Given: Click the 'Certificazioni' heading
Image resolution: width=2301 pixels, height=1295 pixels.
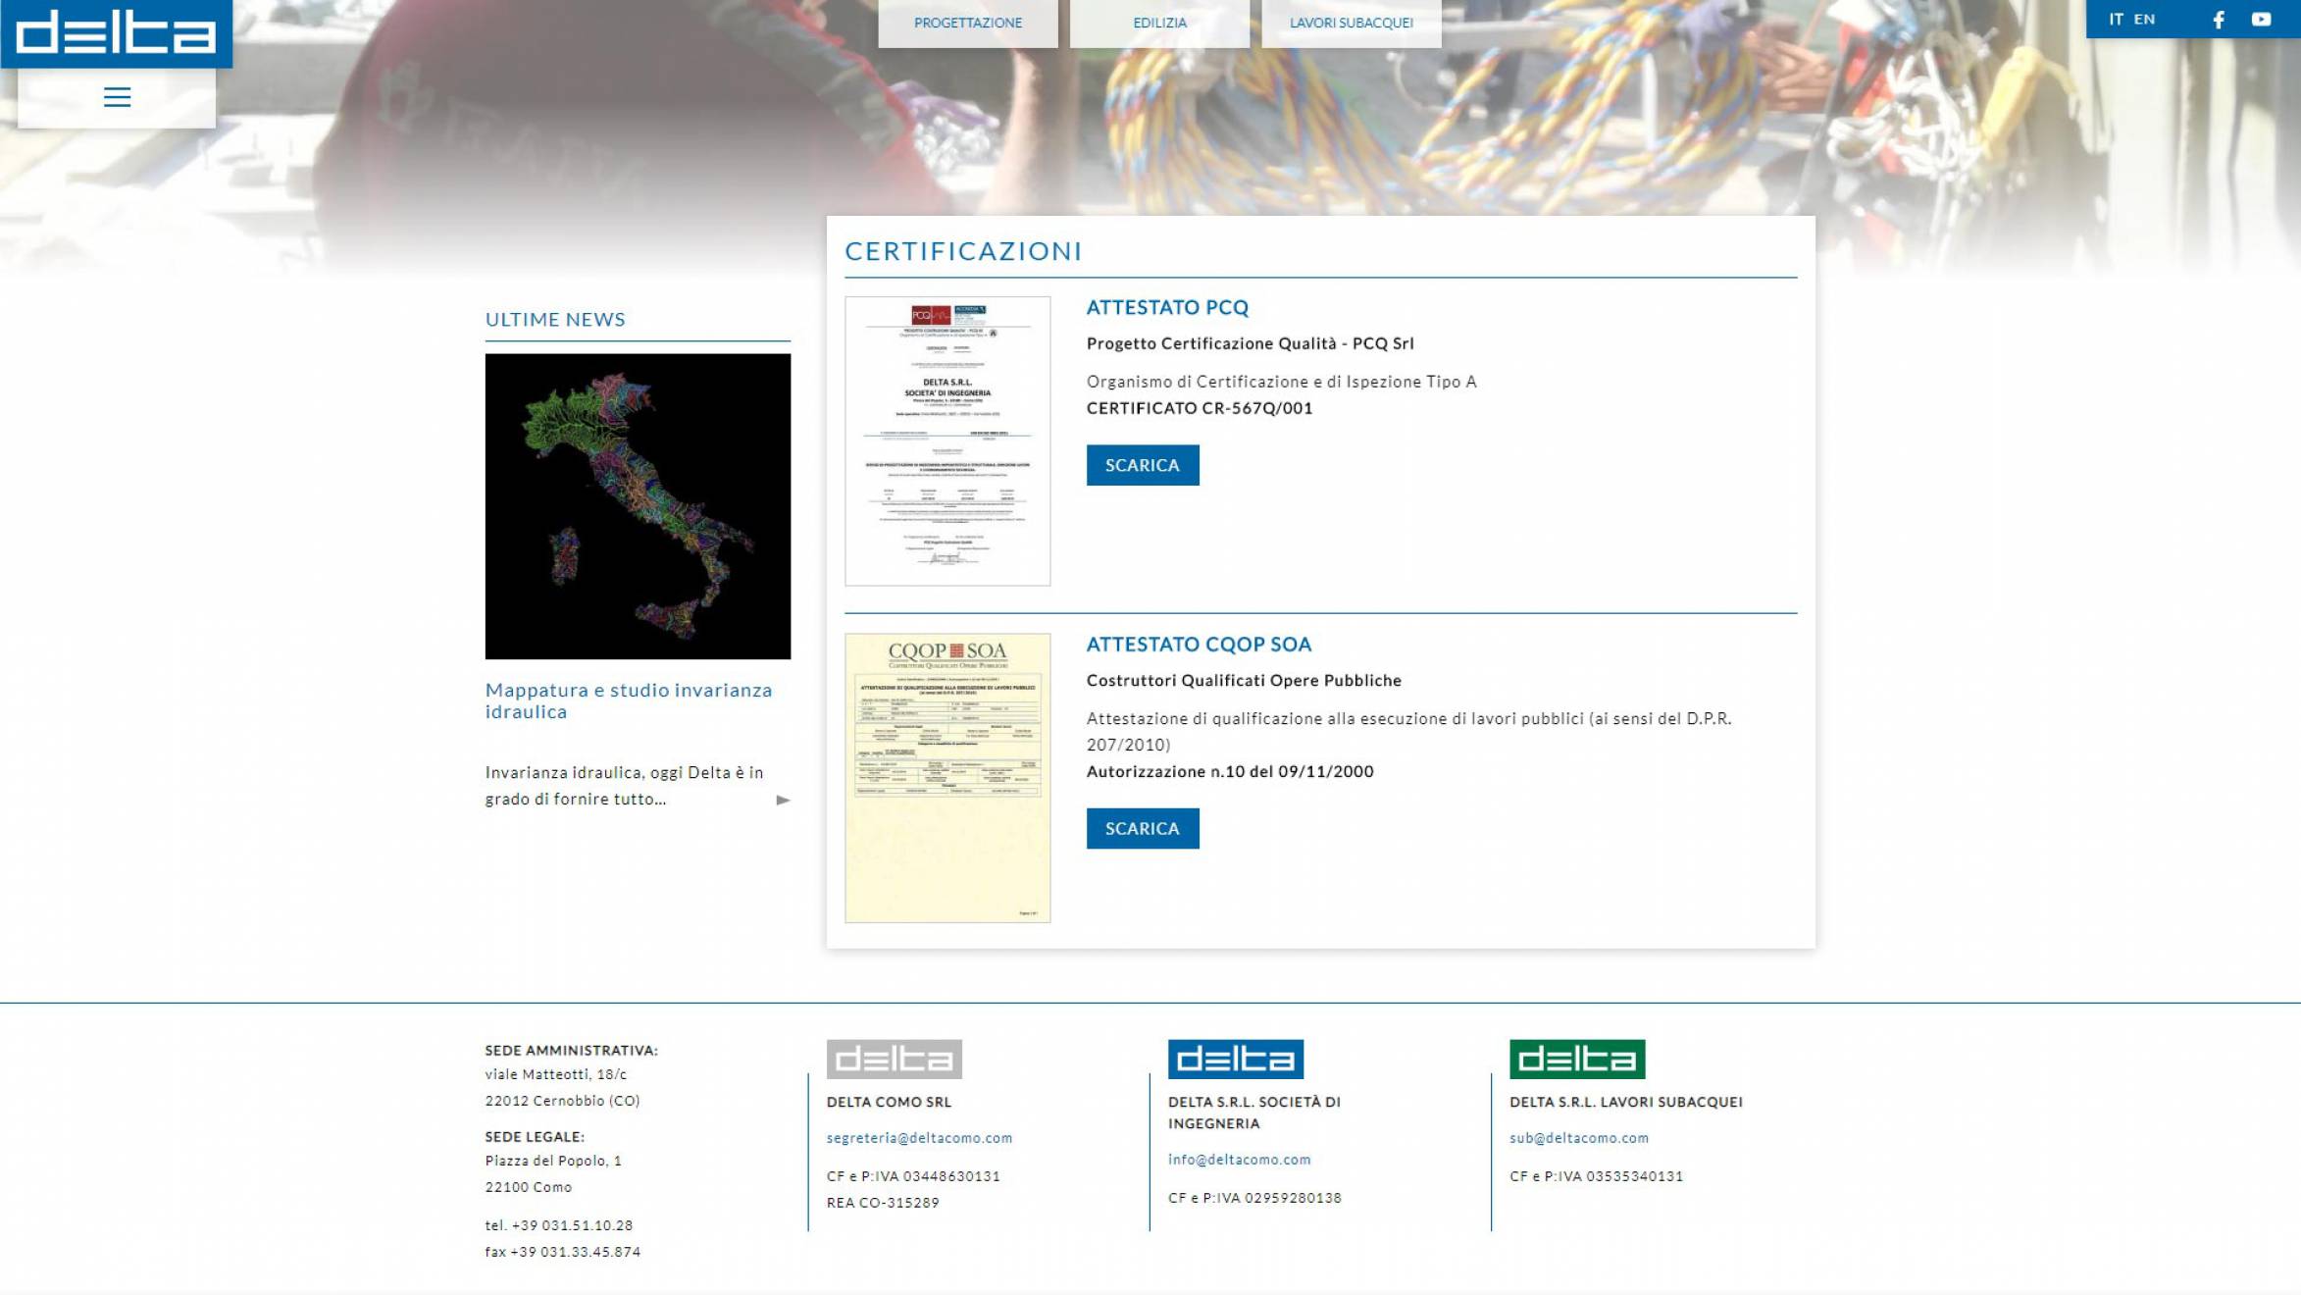Looking at the screenshot, I should (963, 251).
